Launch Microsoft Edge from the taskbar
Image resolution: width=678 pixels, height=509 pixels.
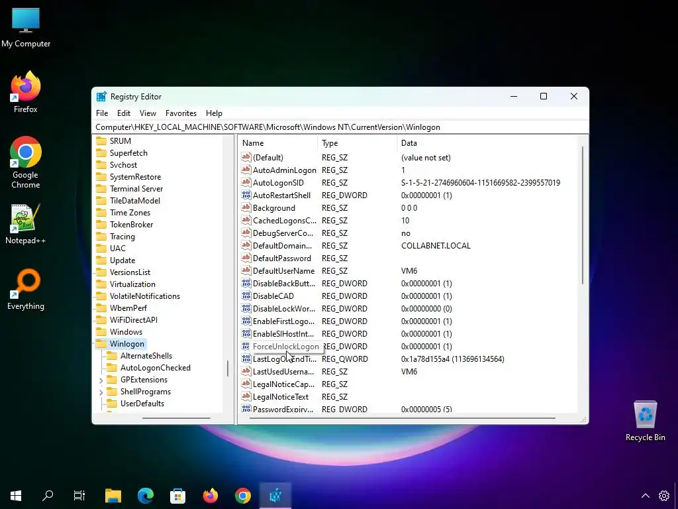(145, 496)
